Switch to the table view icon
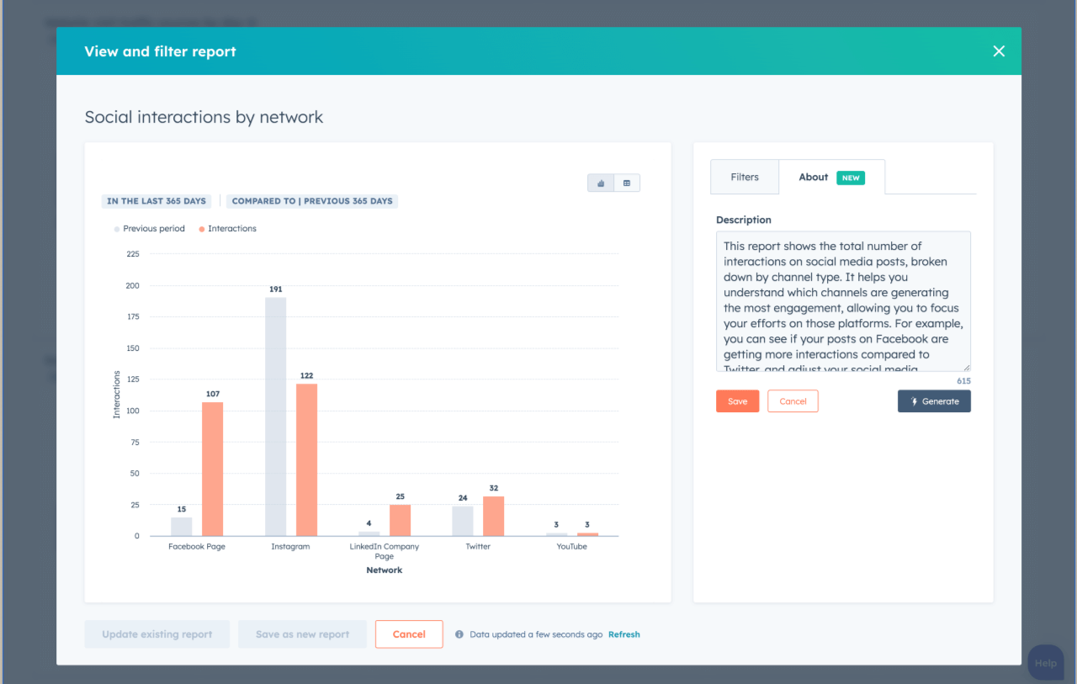This screenshot has height=684, width=1077. click(627, 183)
